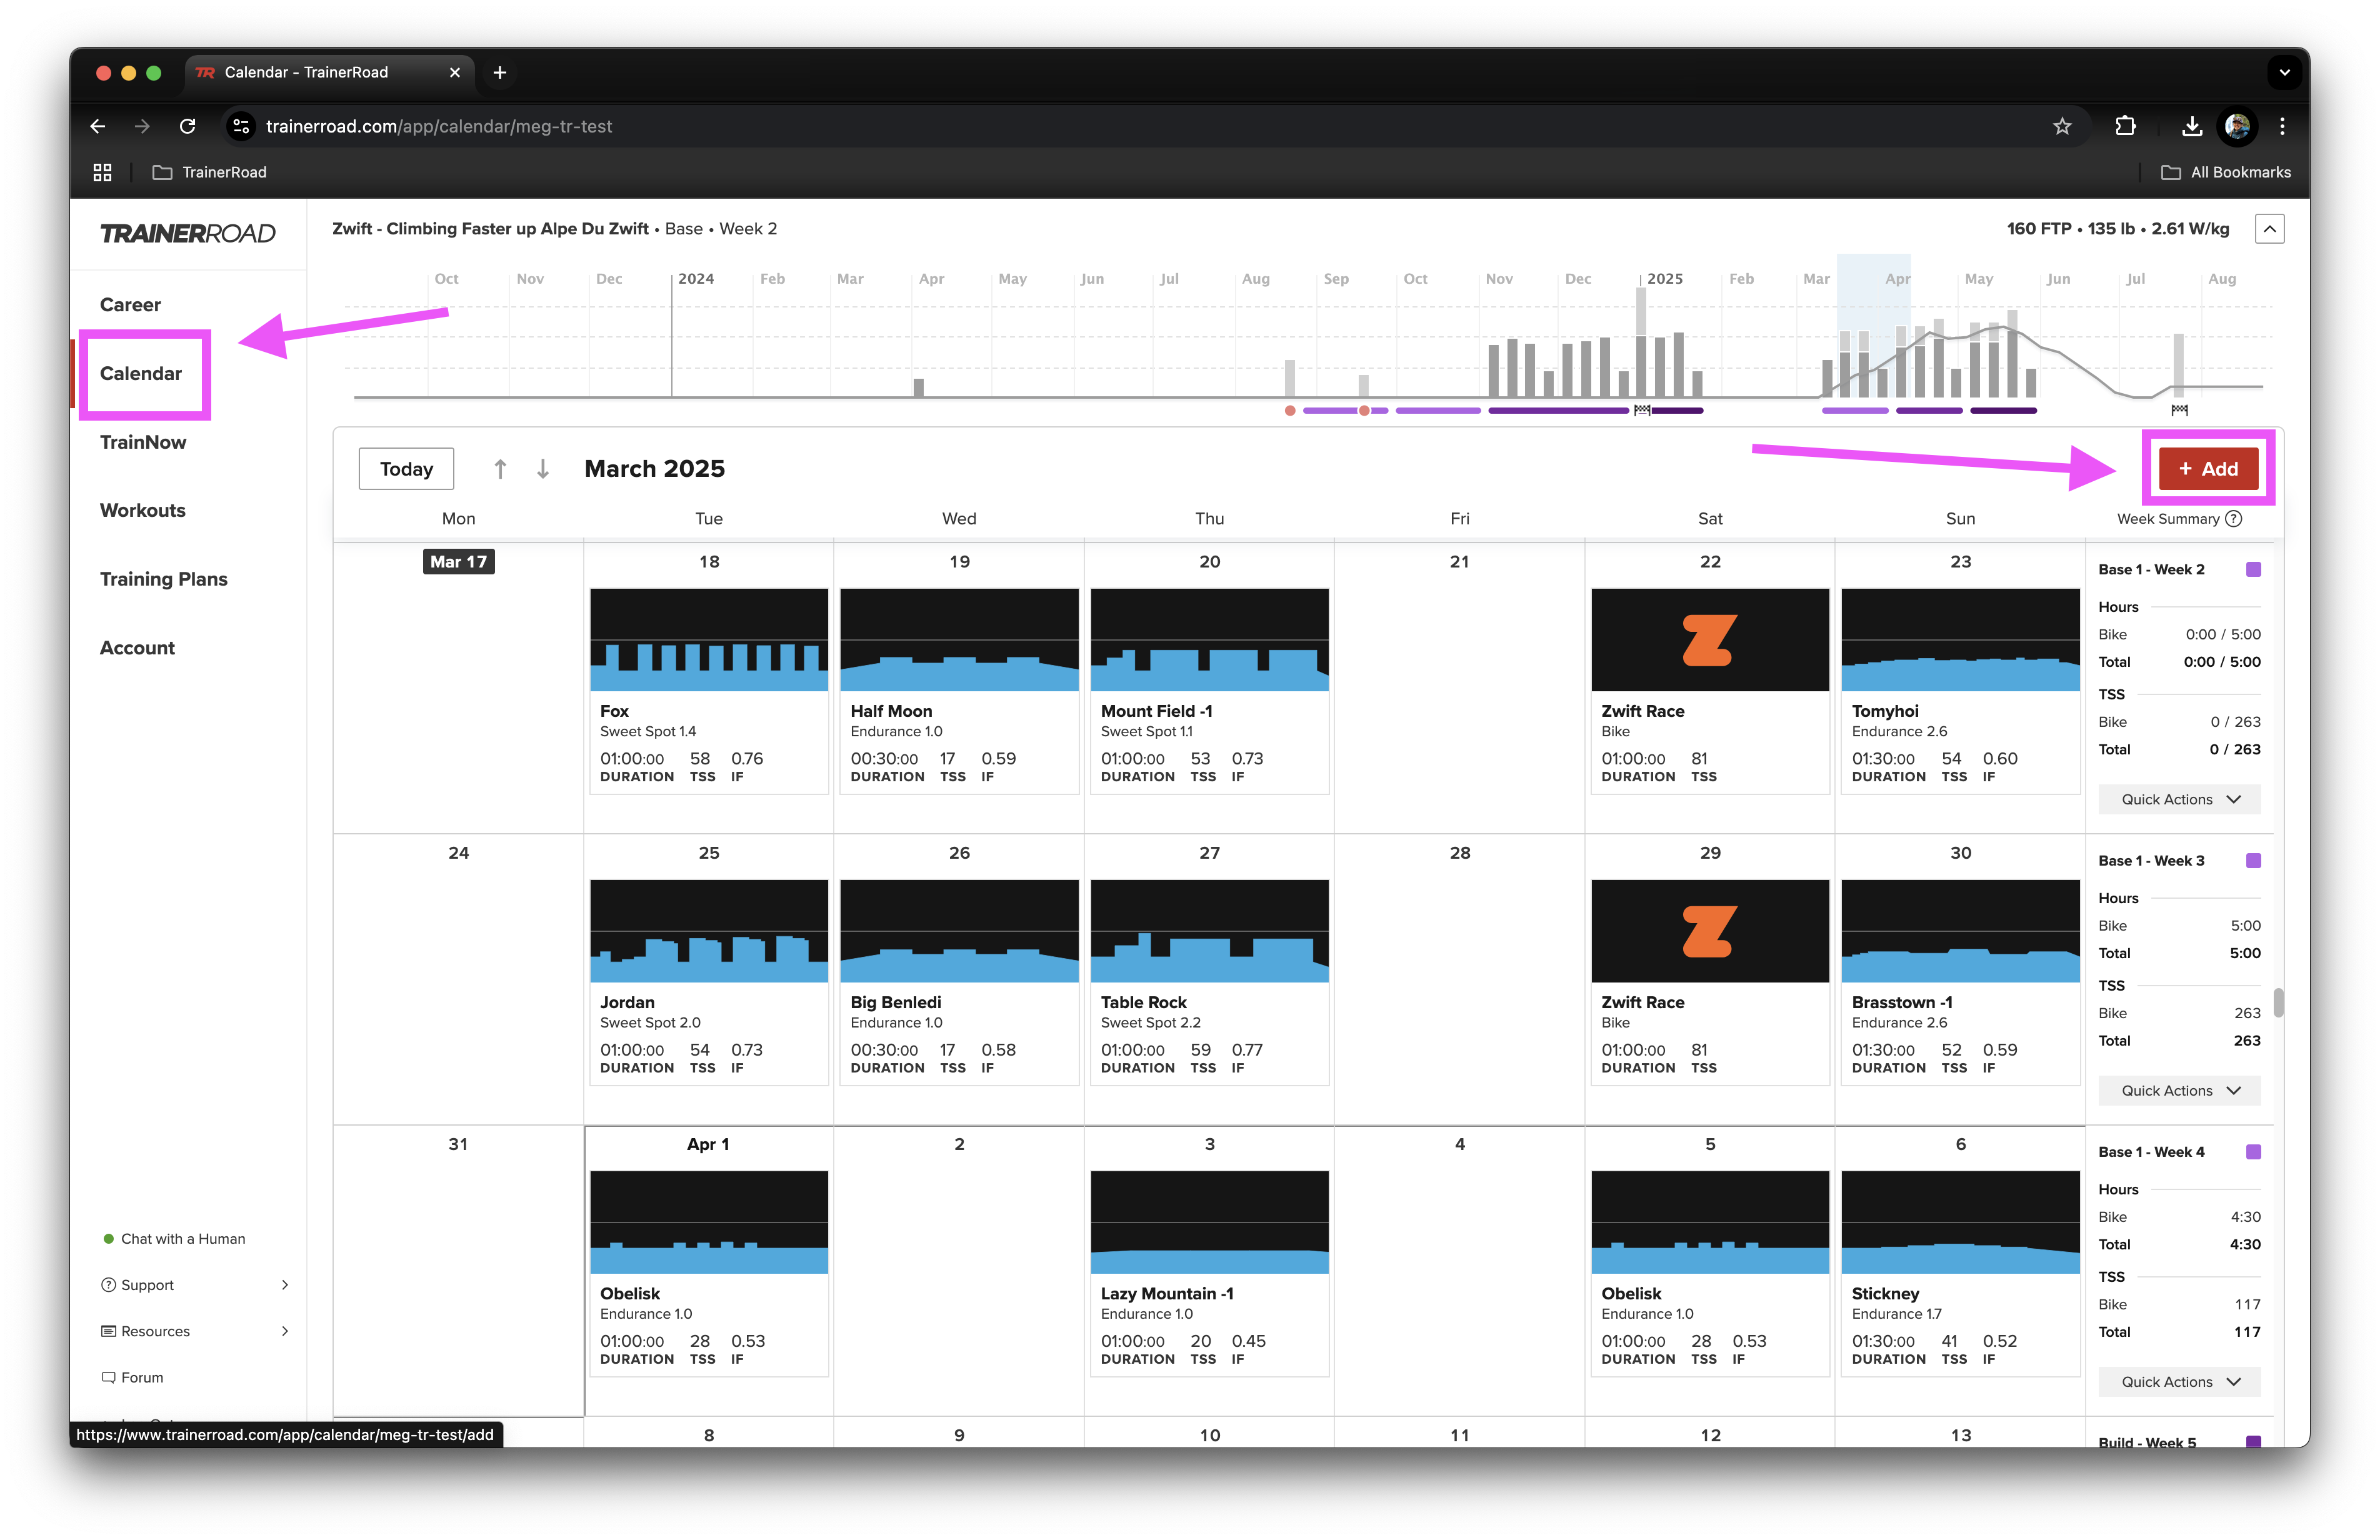
Task: Open the All Bookmarks folder
Action: [2226, 172]
